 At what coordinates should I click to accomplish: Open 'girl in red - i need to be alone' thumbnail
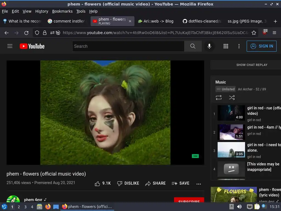coord(231,150)
